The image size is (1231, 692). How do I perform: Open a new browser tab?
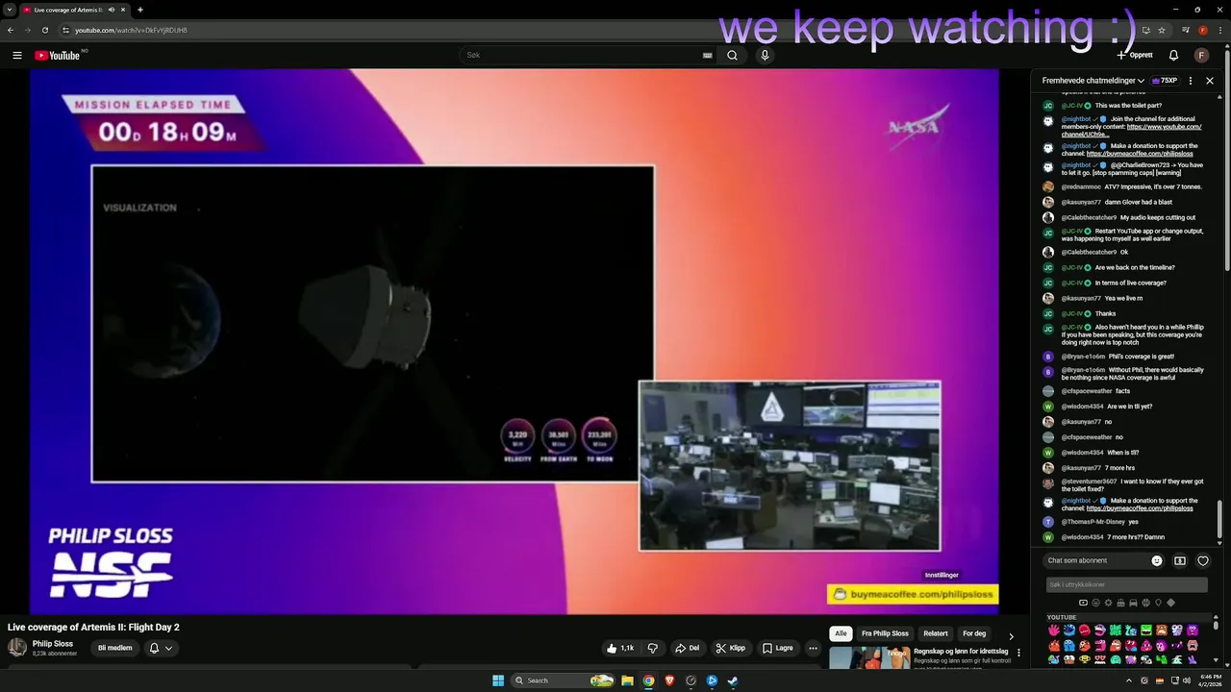[139, 10]
